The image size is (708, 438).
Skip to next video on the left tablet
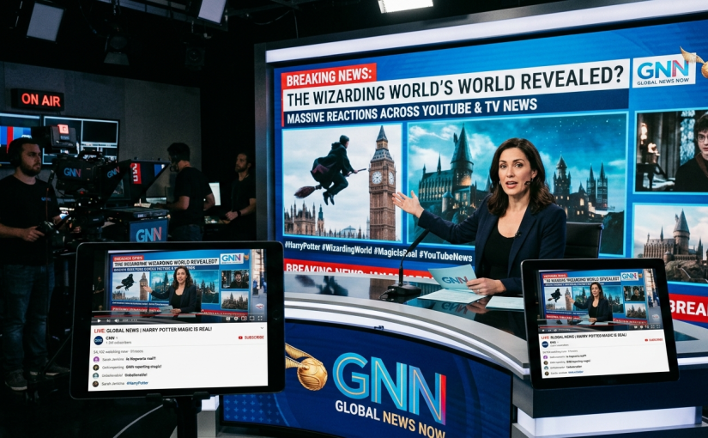tap(108, 321)
